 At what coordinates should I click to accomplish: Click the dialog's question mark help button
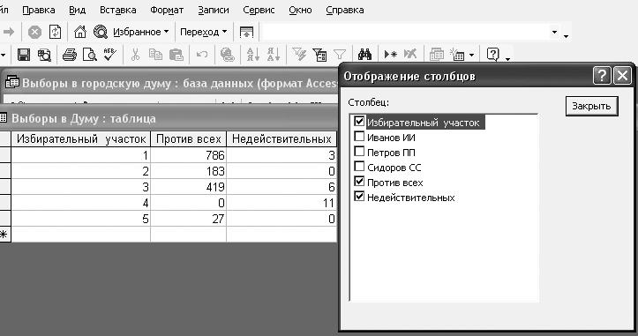point(602,76)
